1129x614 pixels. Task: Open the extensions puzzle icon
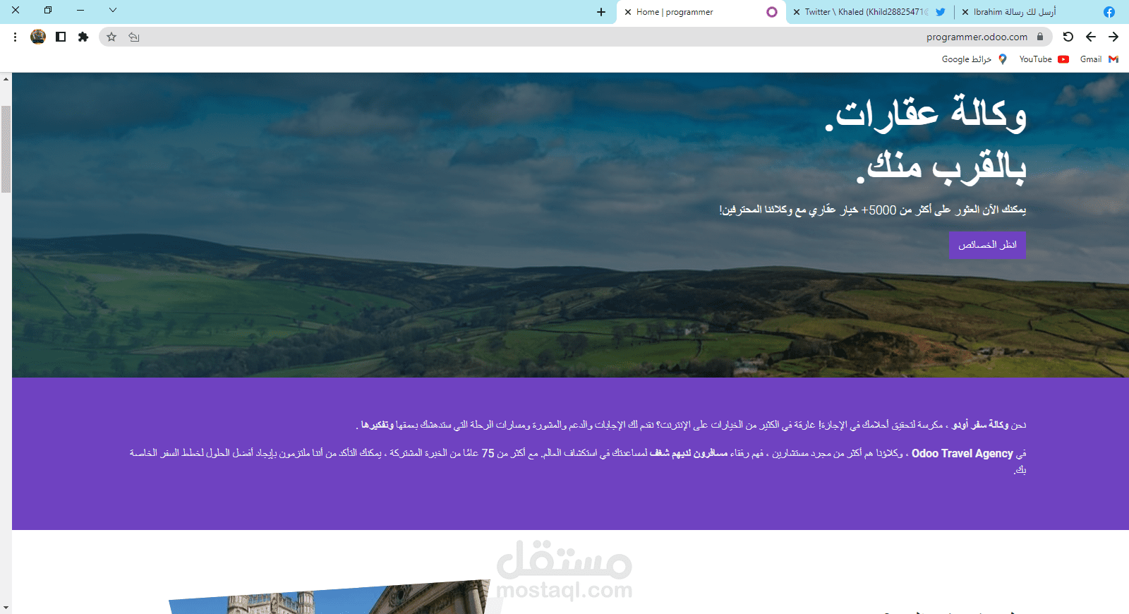click(x=83, y=37)
